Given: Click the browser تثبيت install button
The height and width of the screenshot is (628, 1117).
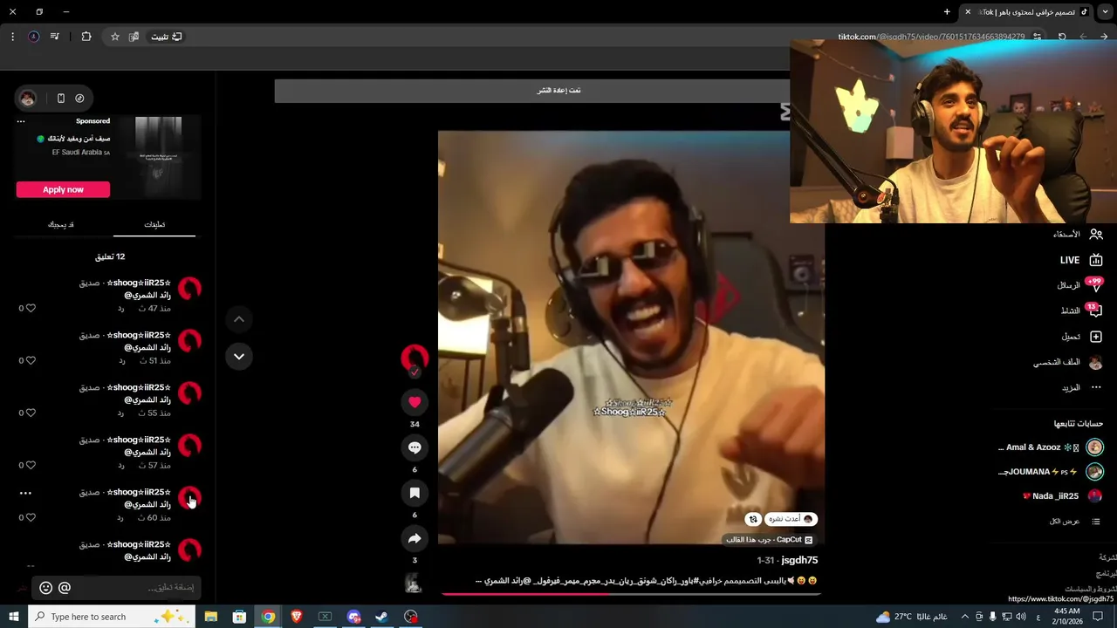Looking at the screenshot, I should click(x=167, y=37).
